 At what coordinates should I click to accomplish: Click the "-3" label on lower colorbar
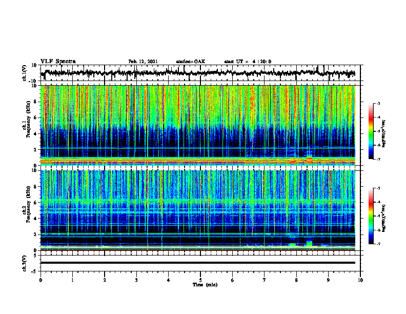(x=378, y=188)
